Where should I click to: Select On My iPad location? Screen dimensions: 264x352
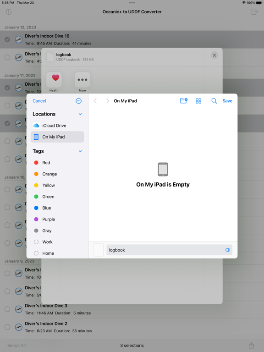[x=57, y=137]
